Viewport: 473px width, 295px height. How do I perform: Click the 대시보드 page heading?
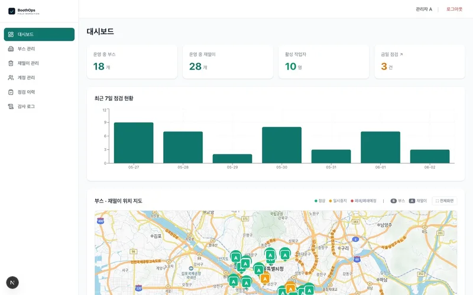pos(100,32)
